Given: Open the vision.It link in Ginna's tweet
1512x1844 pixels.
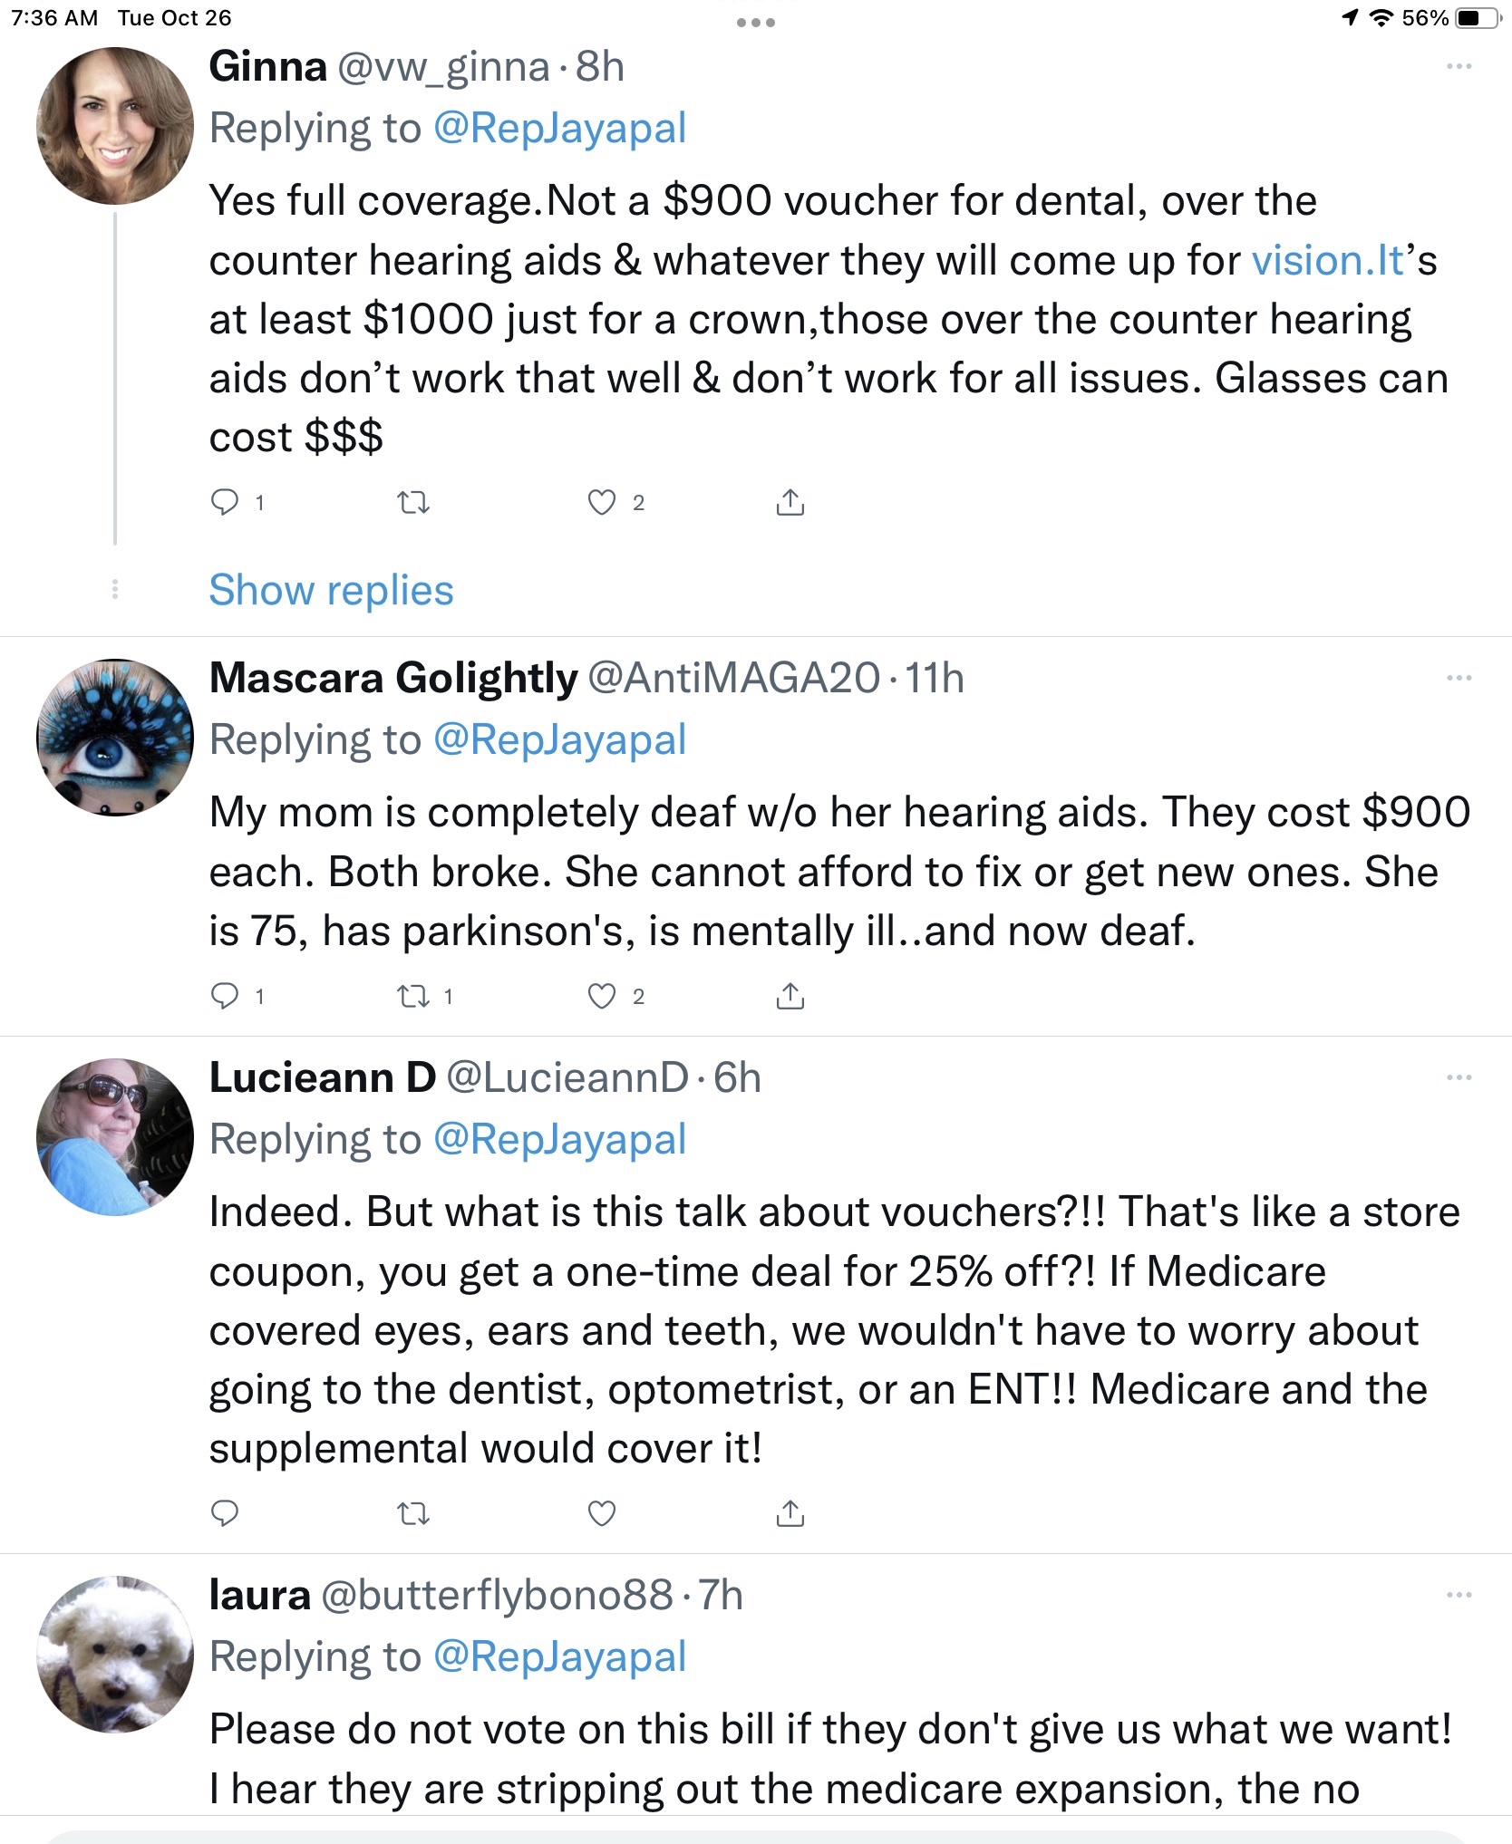Looking at the screenshot, I should (1328, 261).
